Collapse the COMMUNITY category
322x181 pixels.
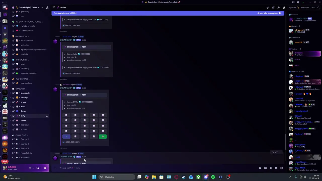click(x=21, y=60)
